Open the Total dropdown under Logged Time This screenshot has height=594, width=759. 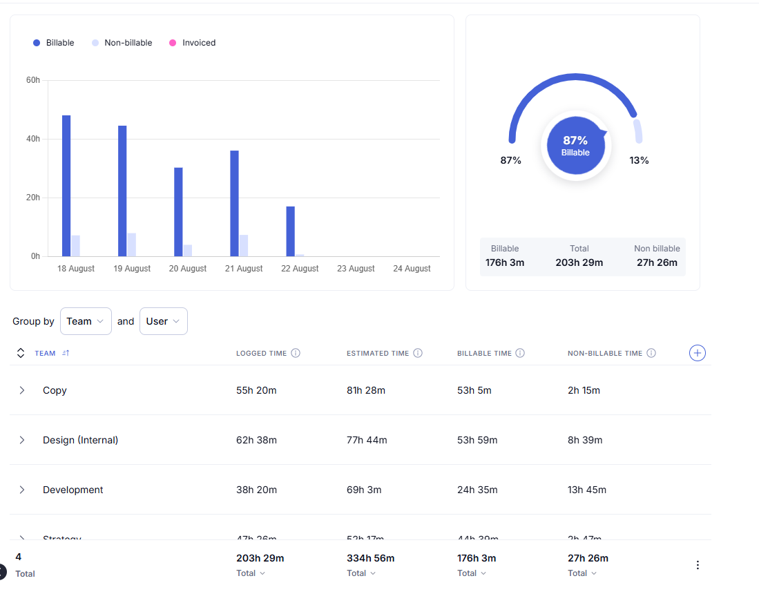251,573
